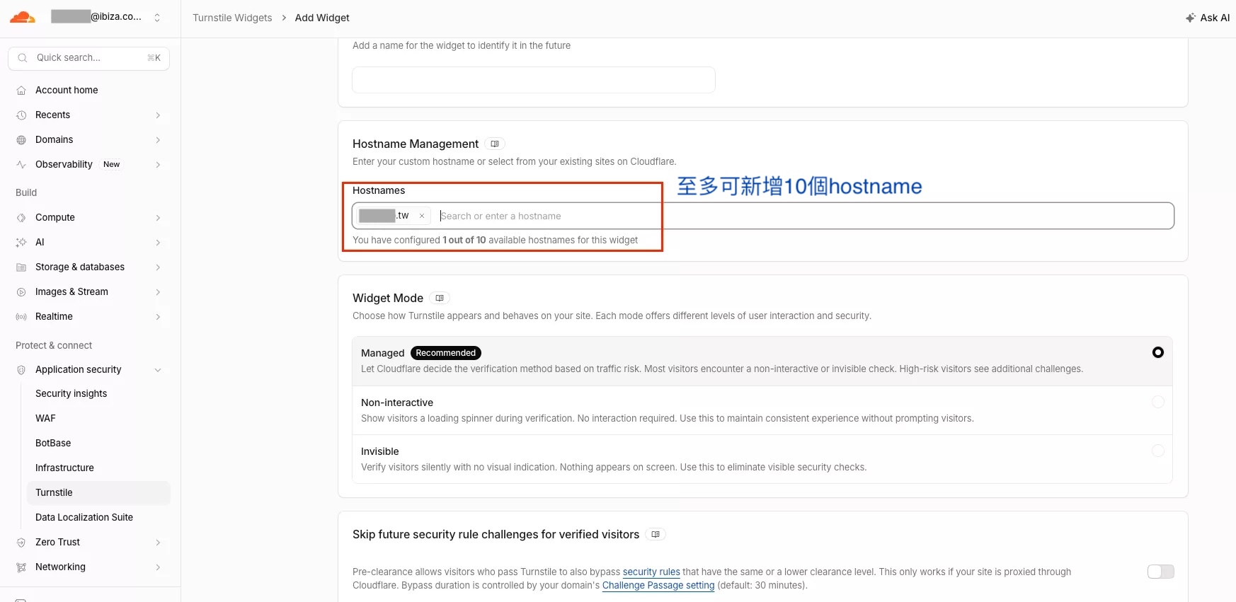Expand the Compute menu chevron
This screenshot has height=602, width=1236.
point(158,218)
